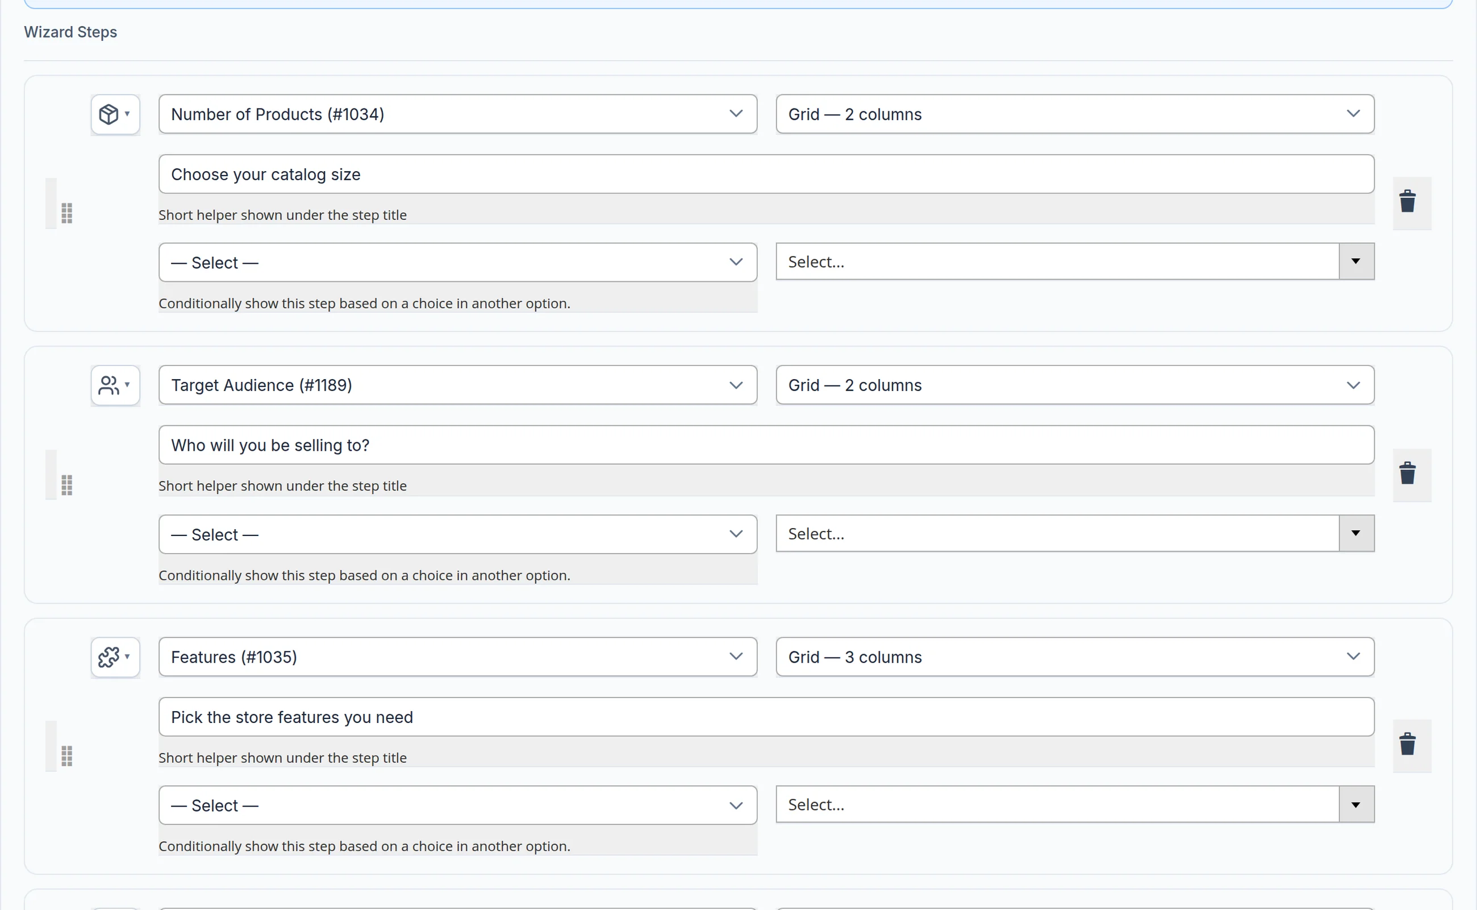Edit 'Pick the store features you need' field
Screen dimensions: 1477x910
click(x=766, y=717)
